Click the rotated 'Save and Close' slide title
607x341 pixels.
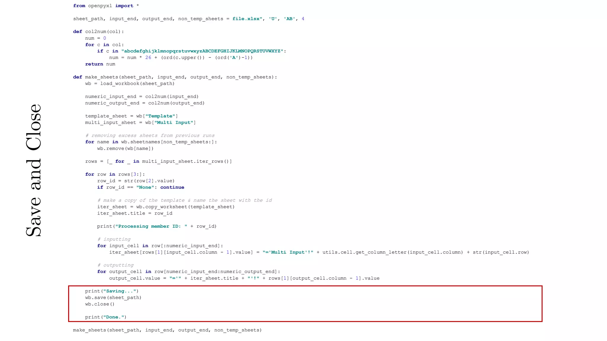(x=33, y=170)
